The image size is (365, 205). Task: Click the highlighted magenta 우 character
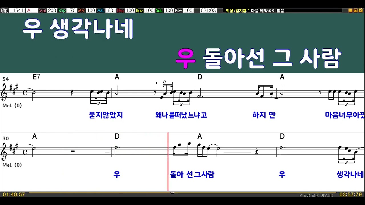tap(185, 58)
